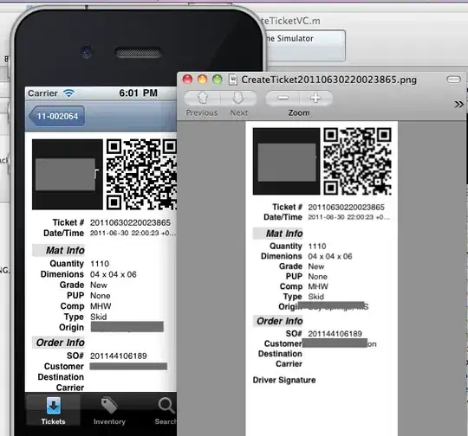
Task: Click Grade value New in simulator
Action: coord(99,285)
